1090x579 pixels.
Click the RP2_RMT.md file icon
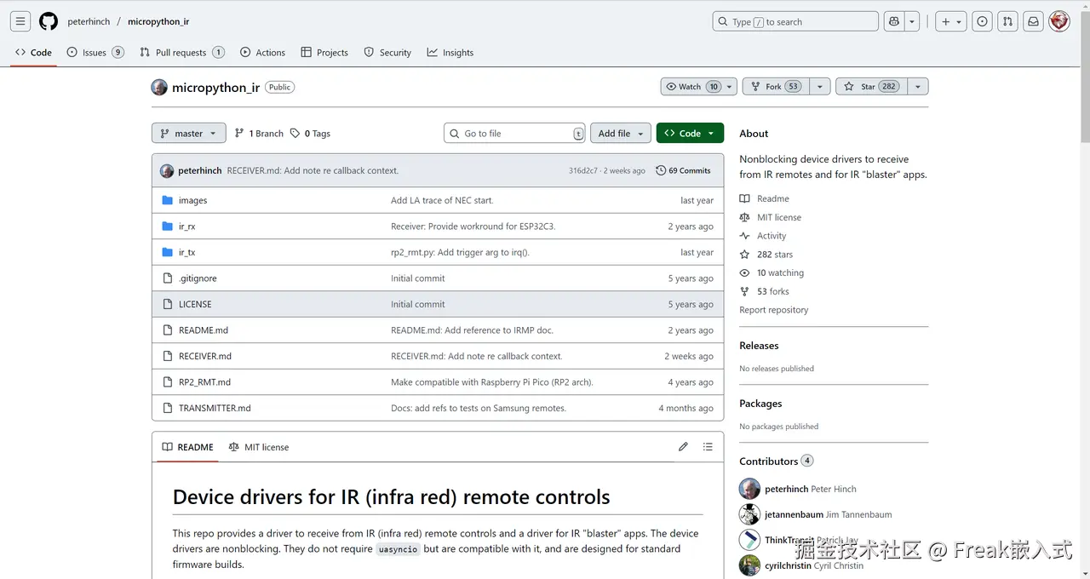coord(167,382)
